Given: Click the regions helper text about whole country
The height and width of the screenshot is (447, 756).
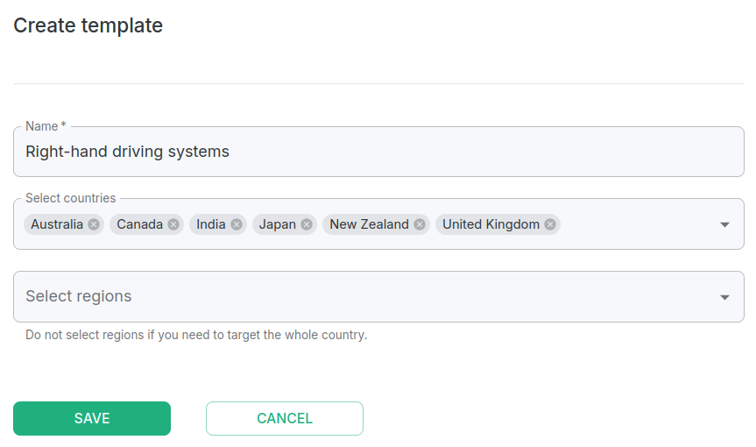Looking at the screenshot, I should pyautogui.click(x=196, y=335).
